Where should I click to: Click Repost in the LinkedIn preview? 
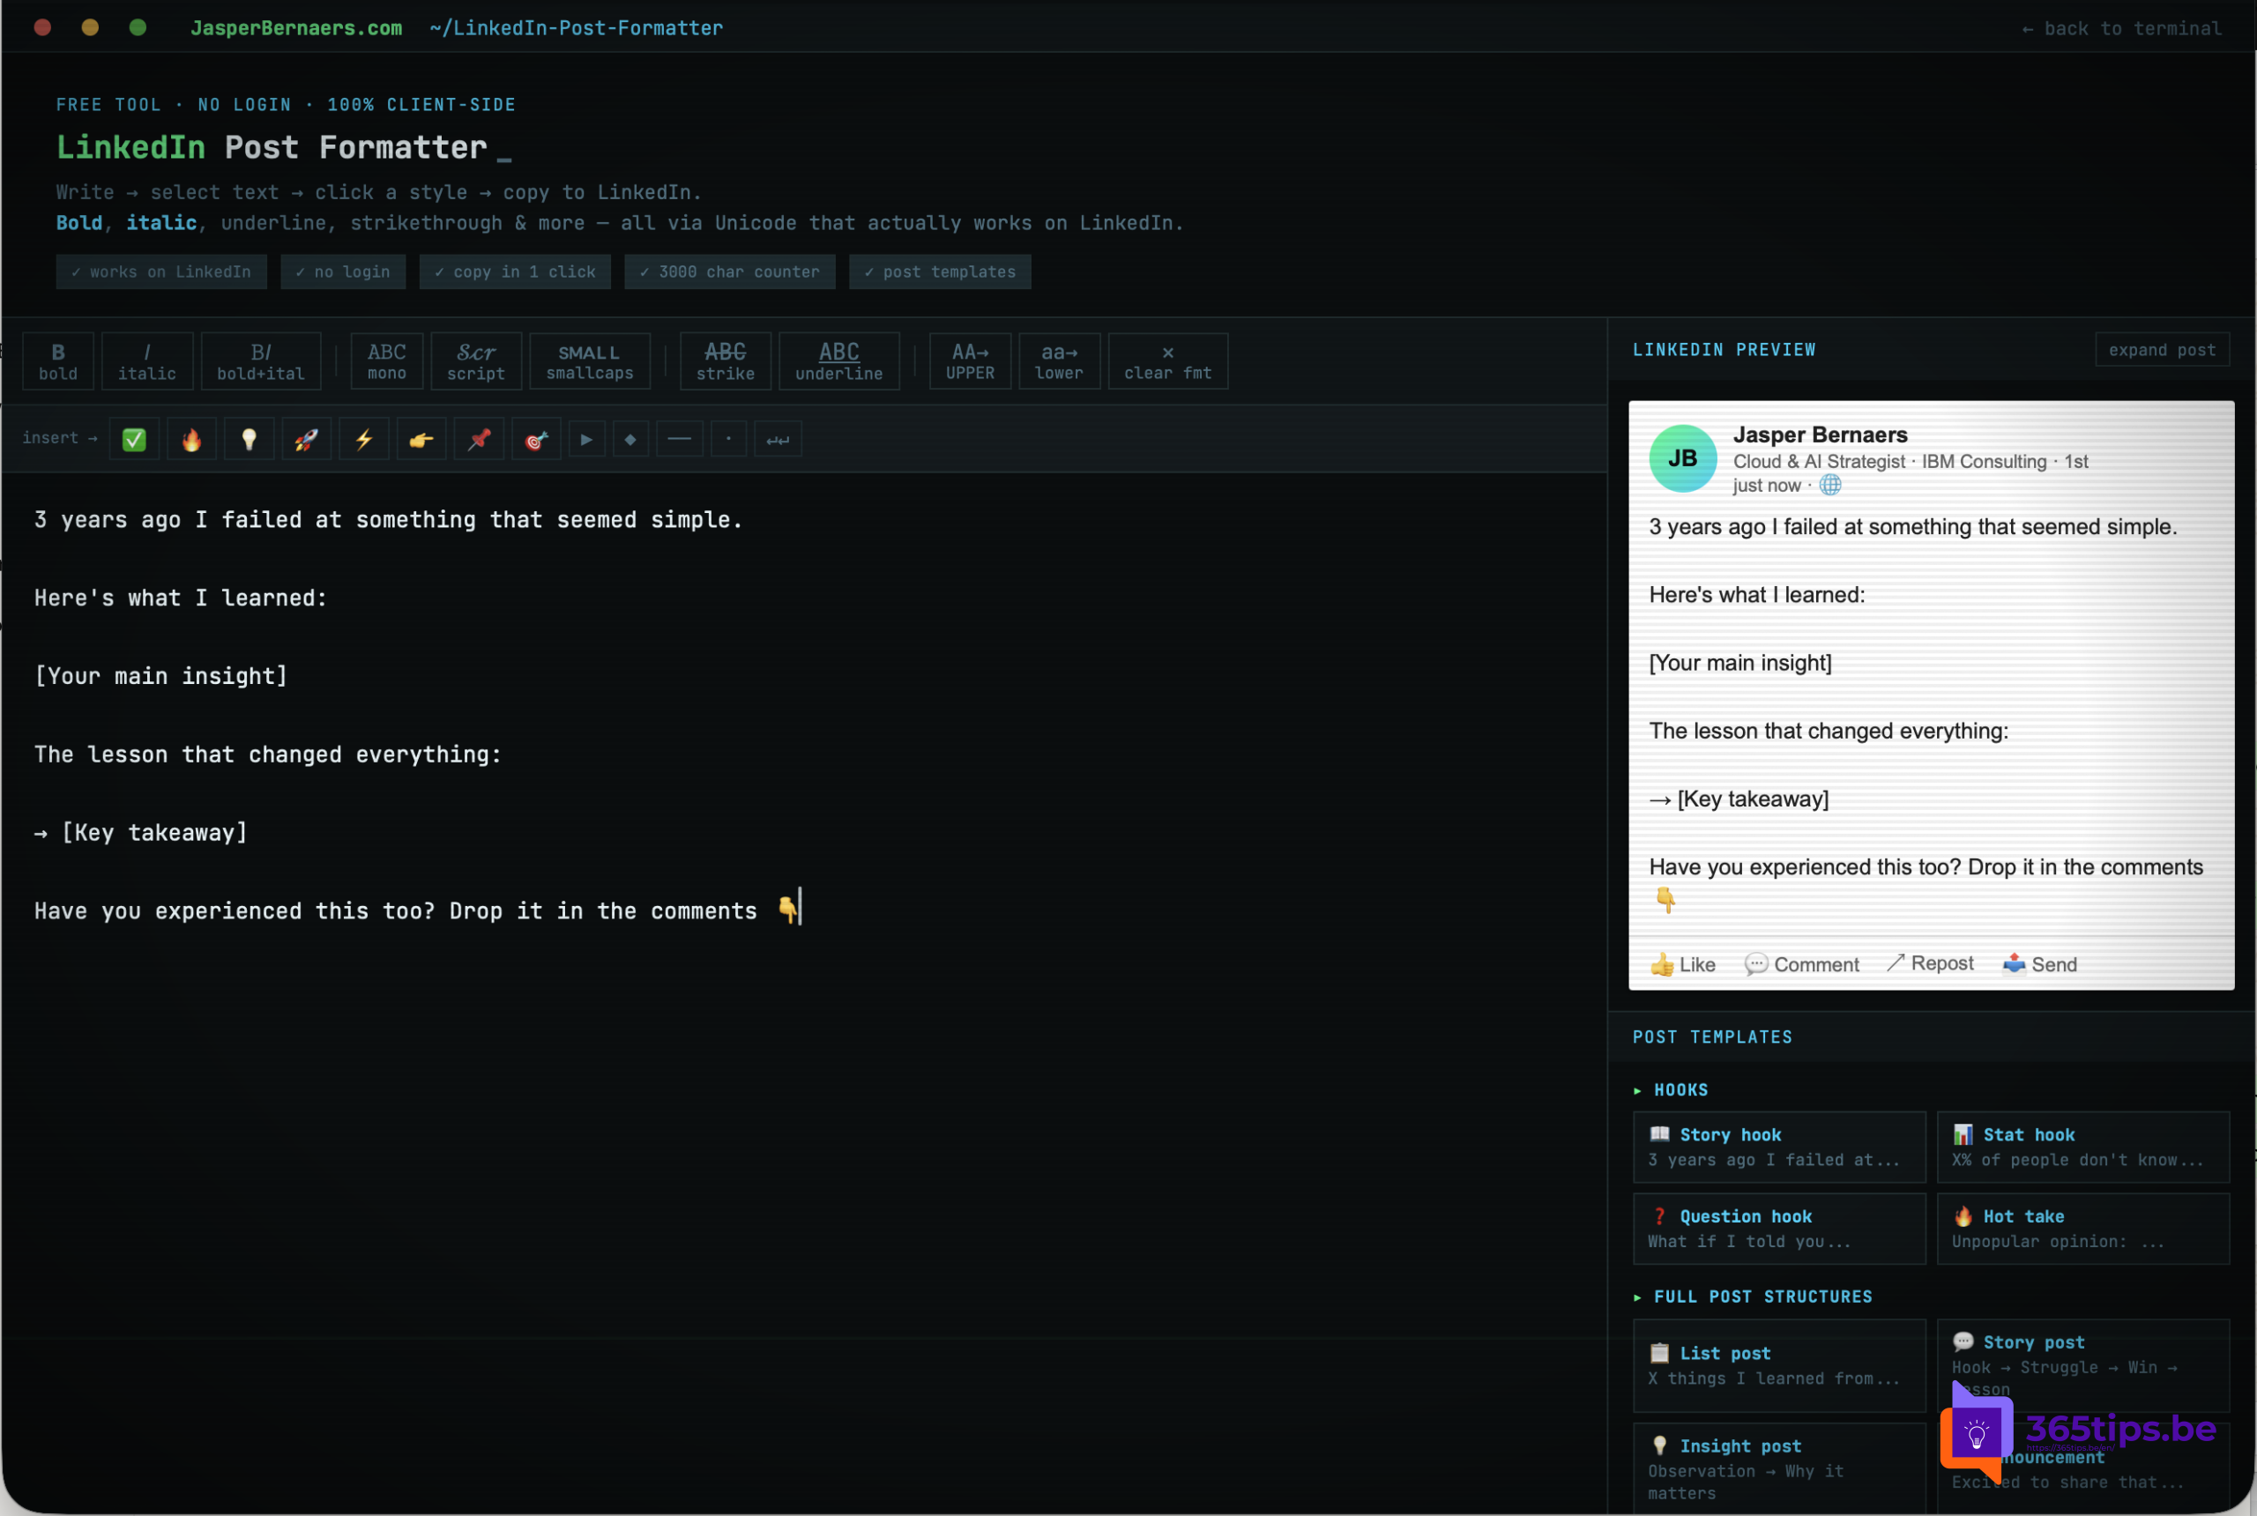[1930, 964]
